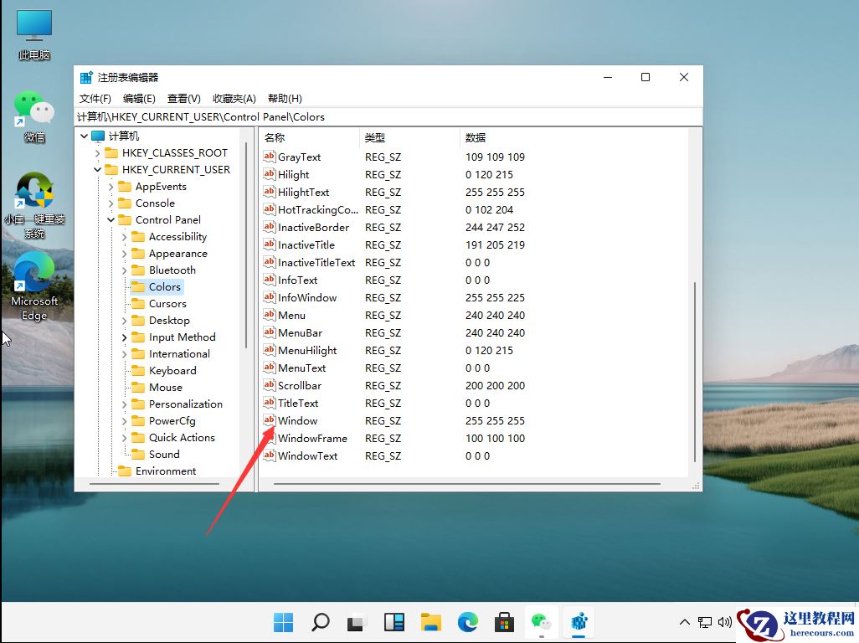The height and width of the screenshot is (643, 859).
Task: Select the Desktop key in the tree
Action: (172, 320)
